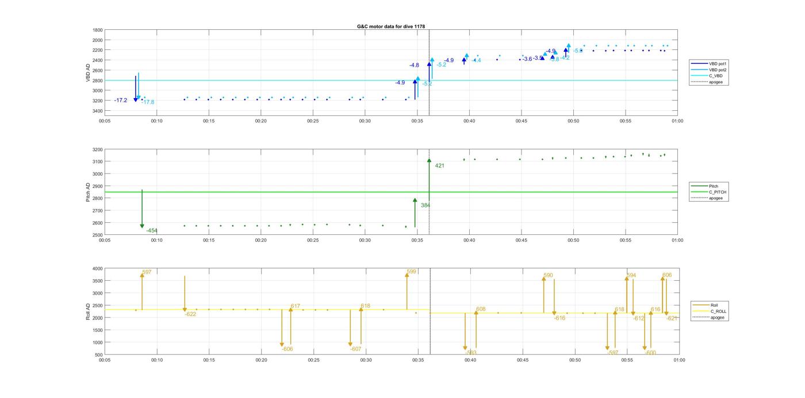Click the "00:50" tick under Pitch plot
The width and height of the screenshot is (805, 398).
tap(573, 241)
